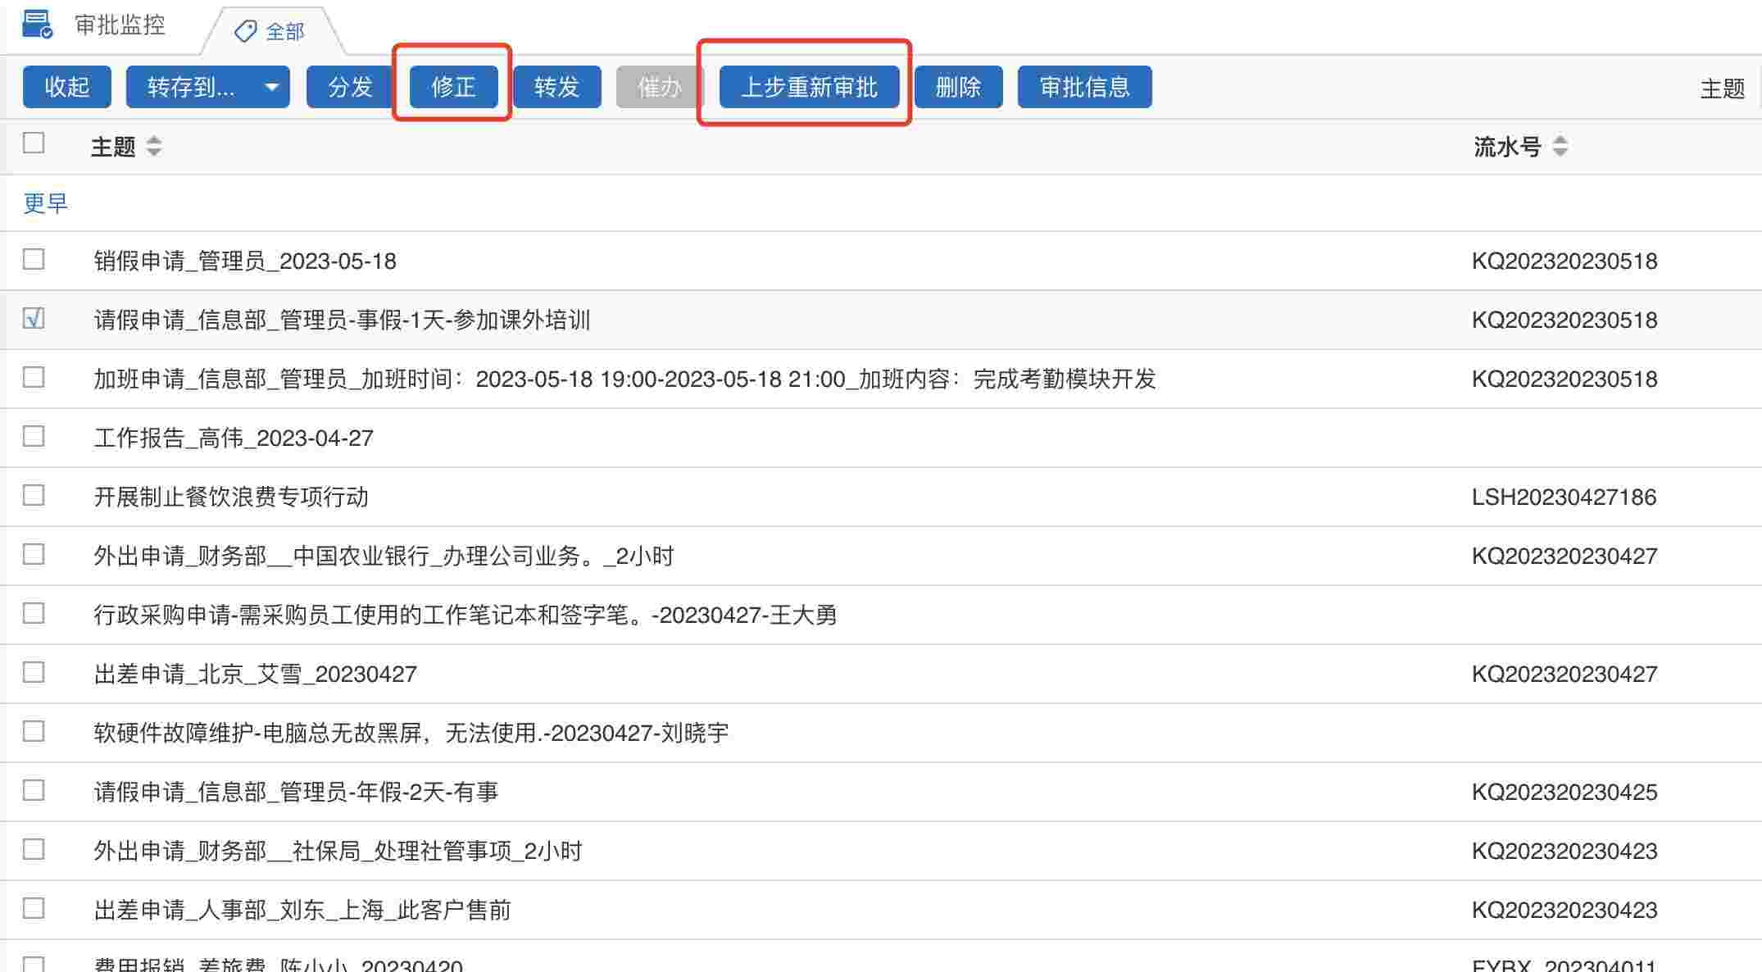The height and width of the screenshot is (972, 1762).
Task: Click the 删除 button
Action: click(958, 87)
